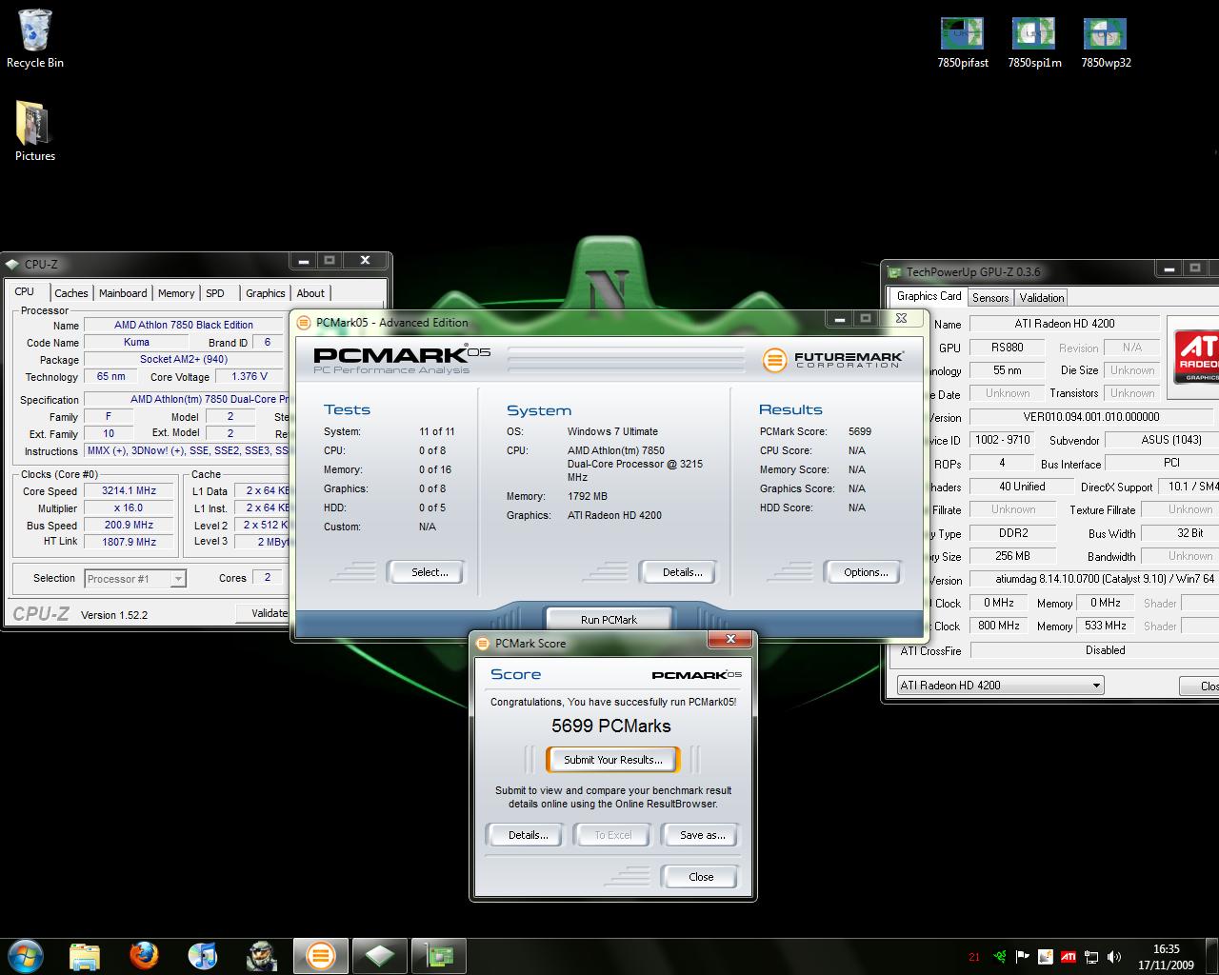This screenshot has height=975, width=1219.
Task: Click the PCMark05 title bar icon
Action: point(304,323)
